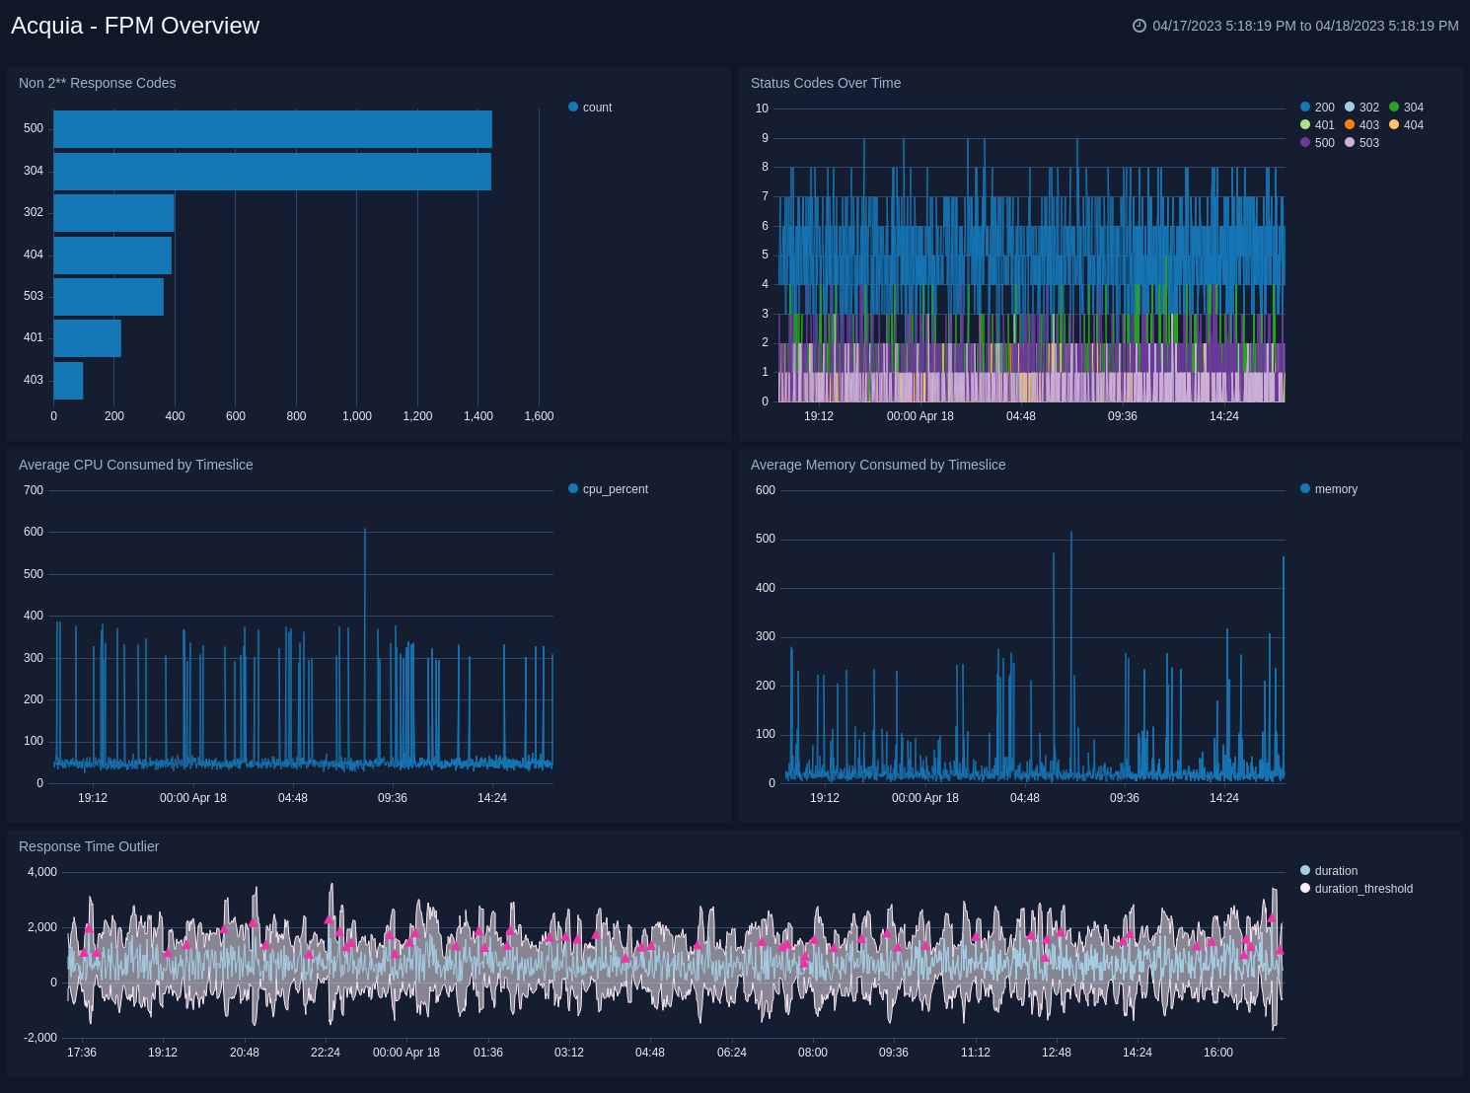Toggle the 404 legend item
This screenshot has height=1093, width=1470.
[x=1406, y=125]
